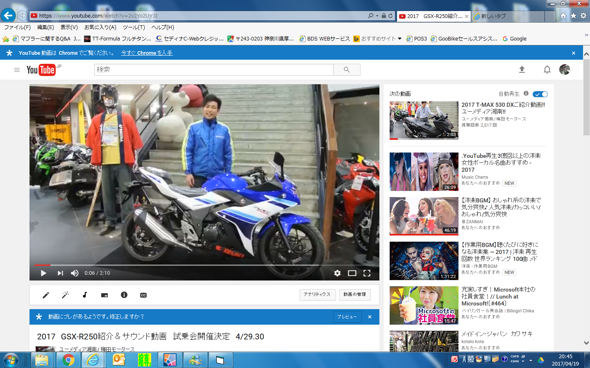
Task: Click the autoplay info icon
Action: [526, 93]
